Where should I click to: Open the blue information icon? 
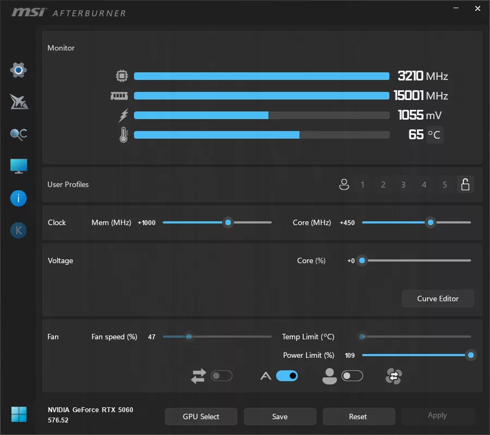pos(19,198)
